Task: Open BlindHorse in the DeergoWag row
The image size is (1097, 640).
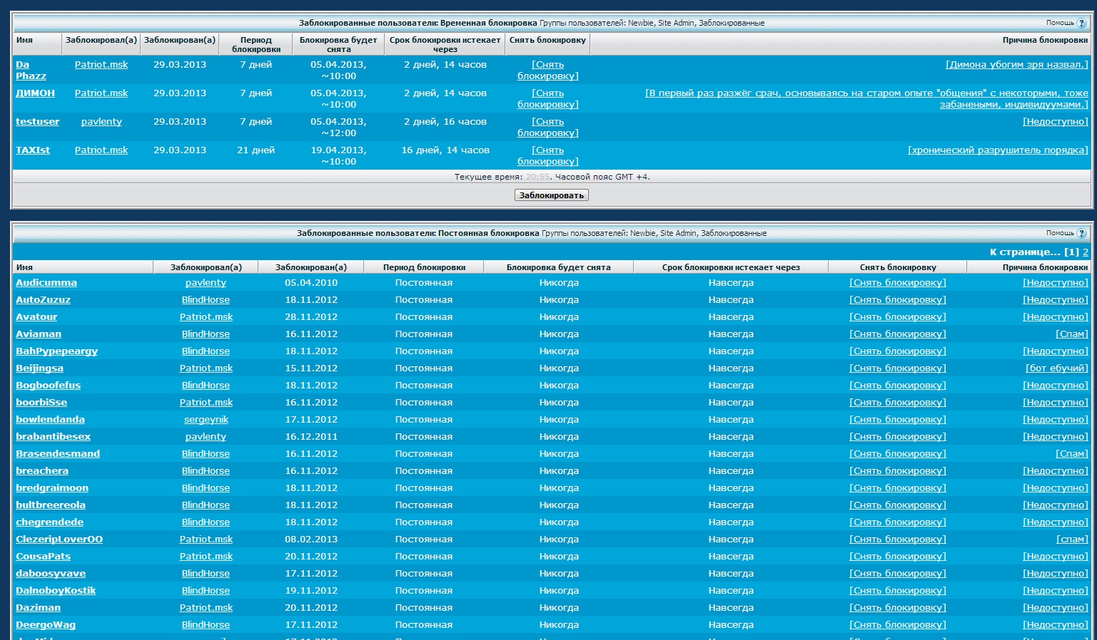Action: (x=206, y=625)
